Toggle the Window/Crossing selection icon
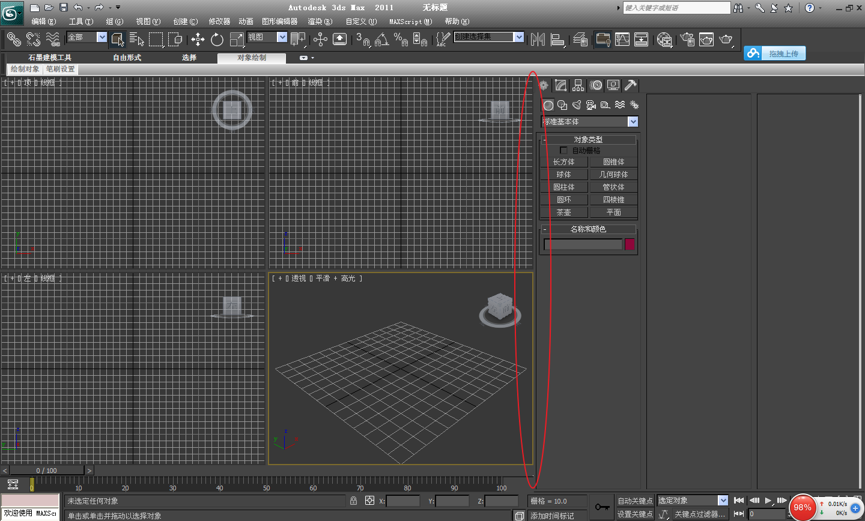 [175, 40]
